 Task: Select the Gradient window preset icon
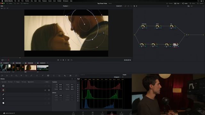(x=3, y=103)
